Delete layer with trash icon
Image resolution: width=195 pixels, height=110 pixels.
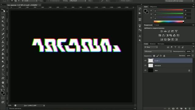point(190,109)
